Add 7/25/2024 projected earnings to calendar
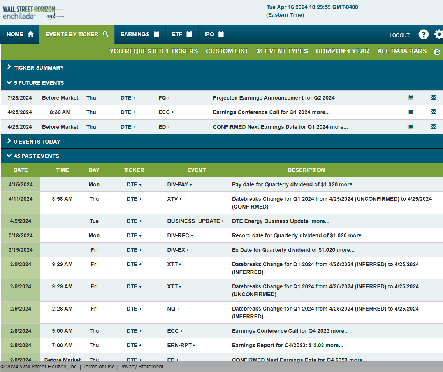The height and width of the screenshot is (372, 443). tap(411, 98)
